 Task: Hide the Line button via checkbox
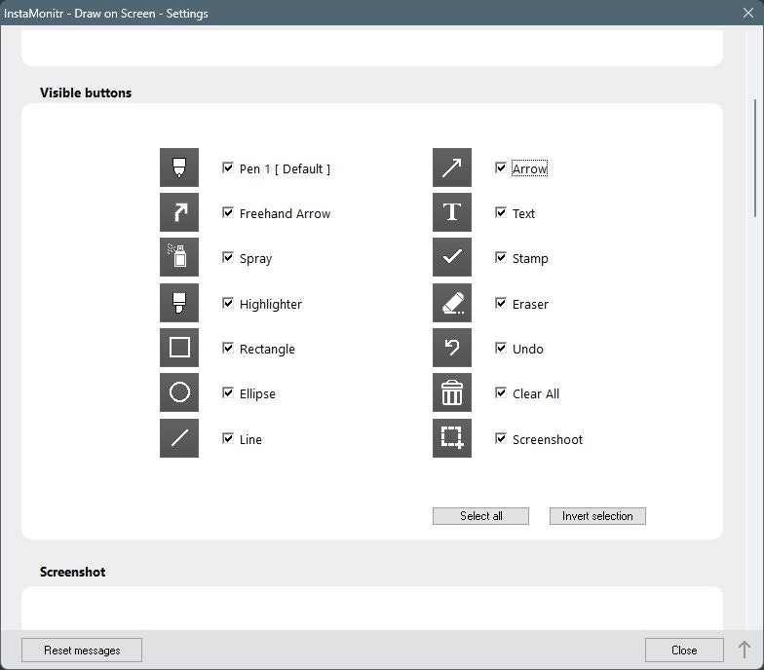pos(228,438)
